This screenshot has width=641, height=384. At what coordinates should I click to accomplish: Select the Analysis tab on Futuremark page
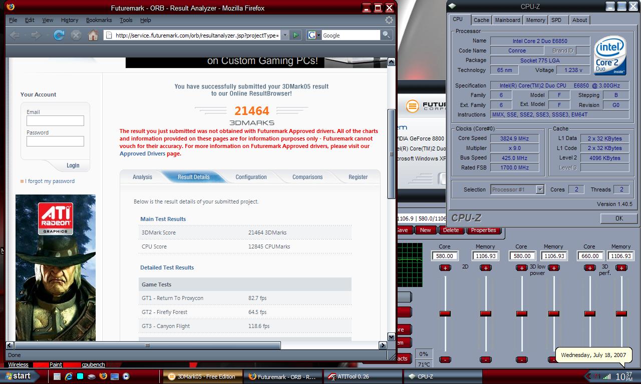tap(142, 177)
